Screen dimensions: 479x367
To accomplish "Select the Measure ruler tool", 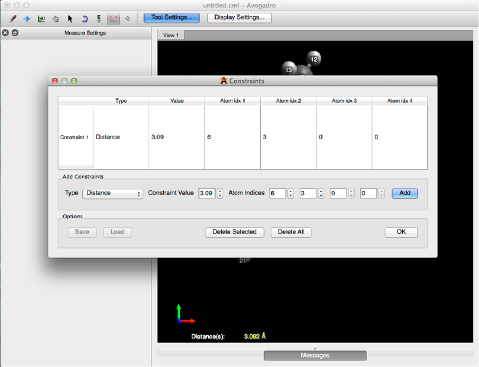I will (114, 18).
